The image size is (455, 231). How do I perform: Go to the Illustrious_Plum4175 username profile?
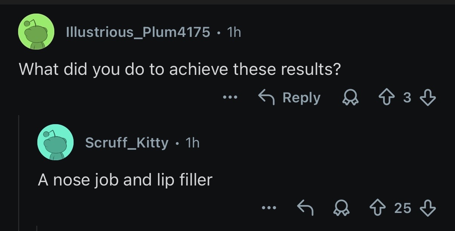pos(138,32)
